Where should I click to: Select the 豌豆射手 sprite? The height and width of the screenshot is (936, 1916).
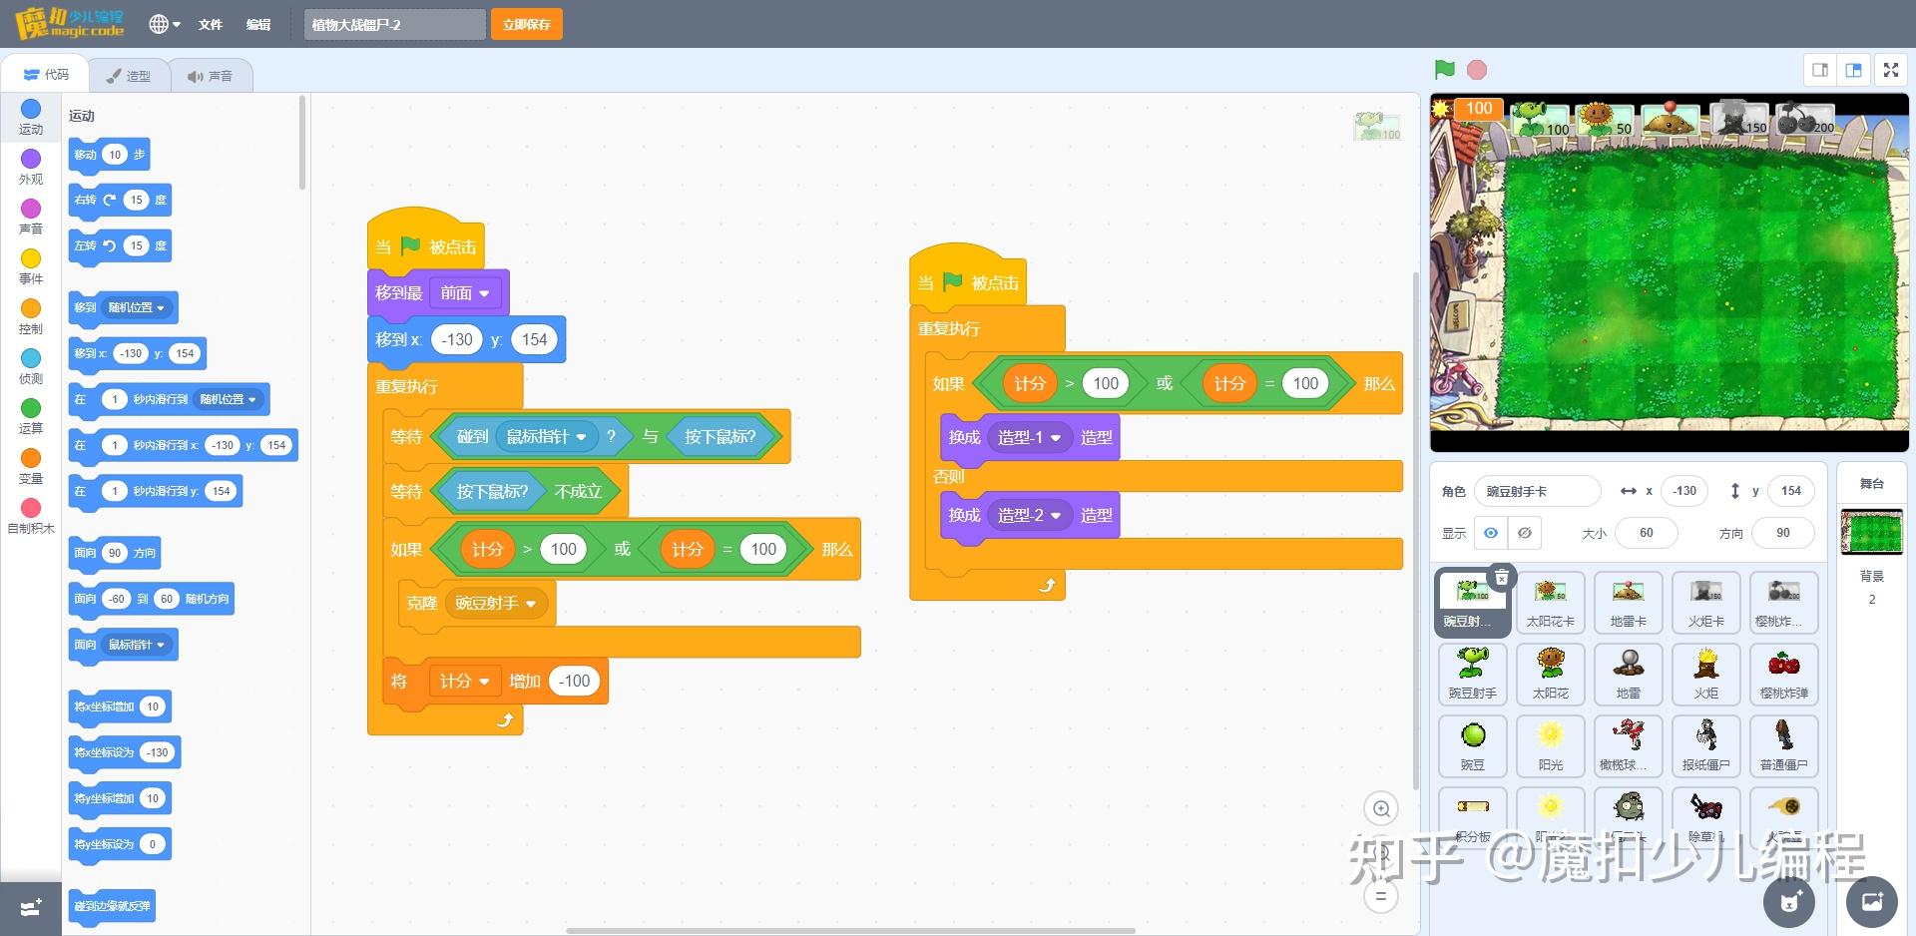(1473, 675)
